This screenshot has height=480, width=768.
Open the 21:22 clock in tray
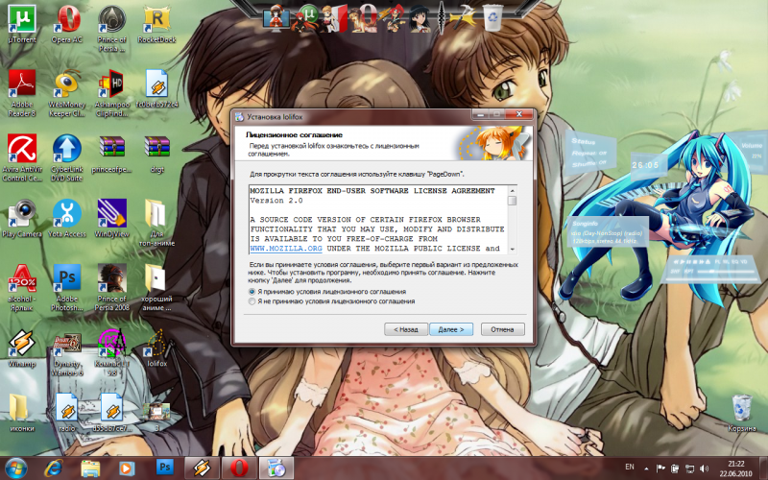click(x=735, y=468)
